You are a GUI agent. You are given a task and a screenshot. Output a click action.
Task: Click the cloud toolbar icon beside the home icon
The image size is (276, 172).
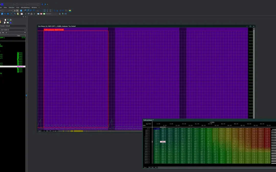click(x=29, y=14)
